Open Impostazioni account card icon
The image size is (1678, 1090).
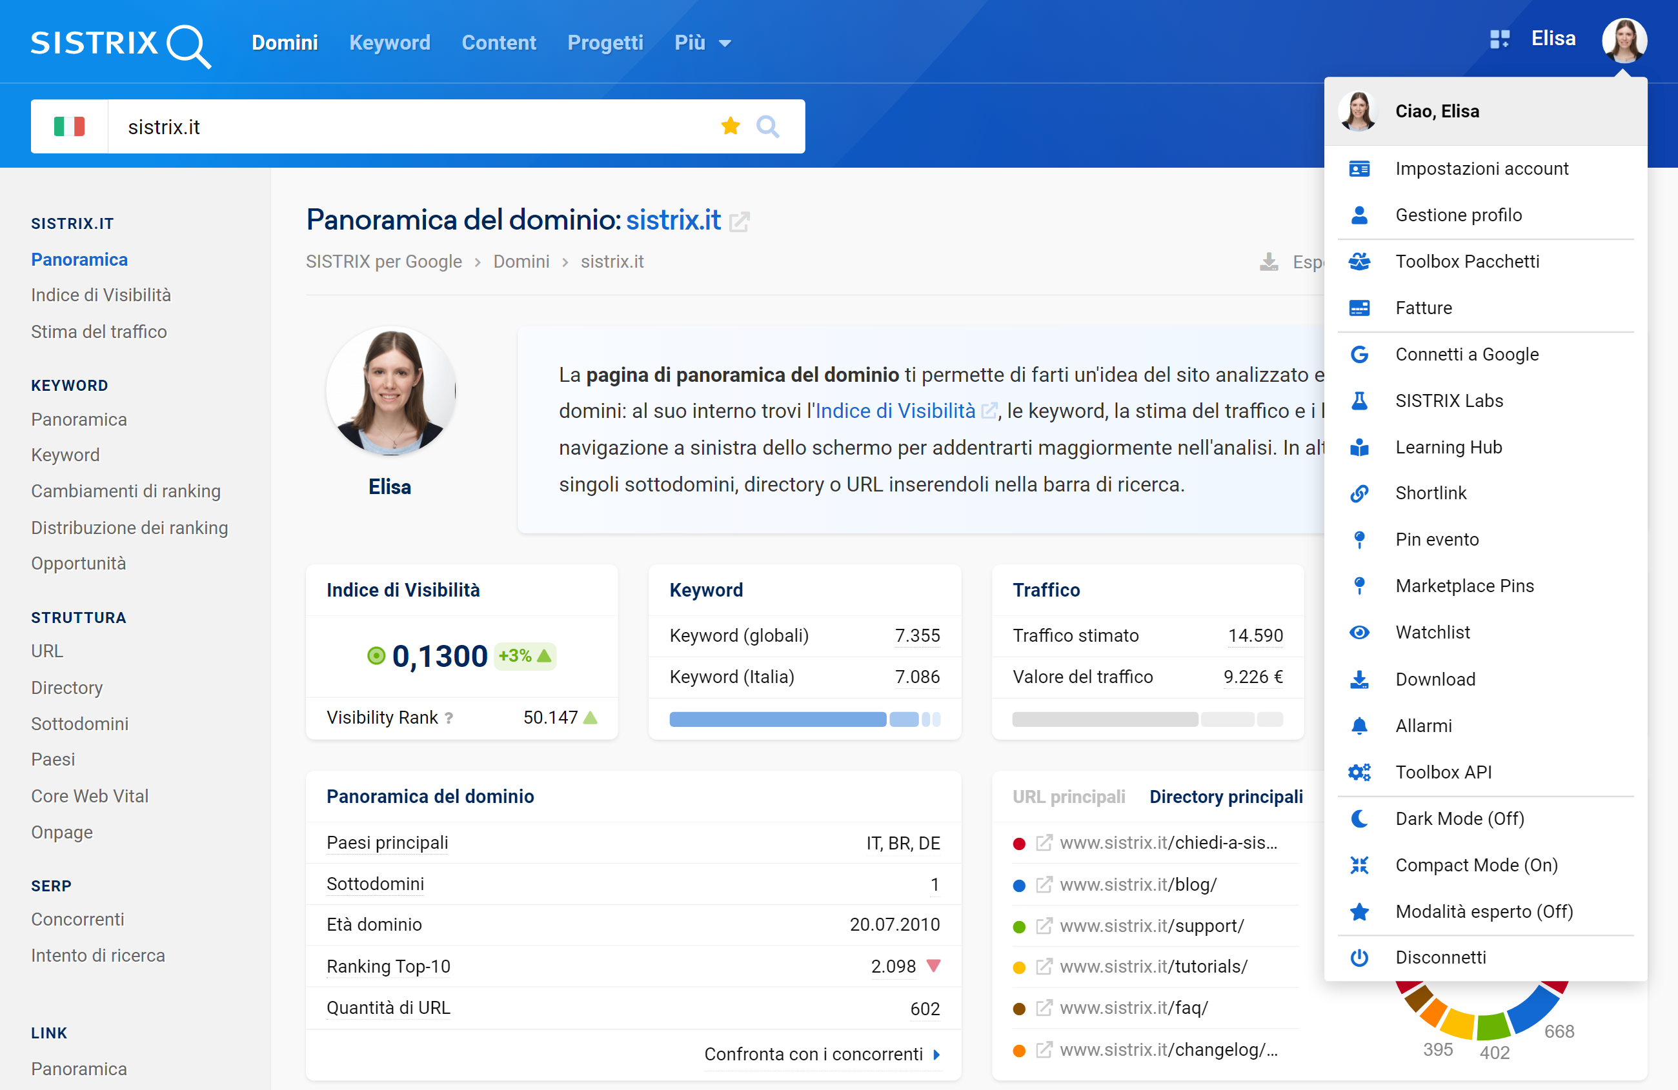(1359, 169)
